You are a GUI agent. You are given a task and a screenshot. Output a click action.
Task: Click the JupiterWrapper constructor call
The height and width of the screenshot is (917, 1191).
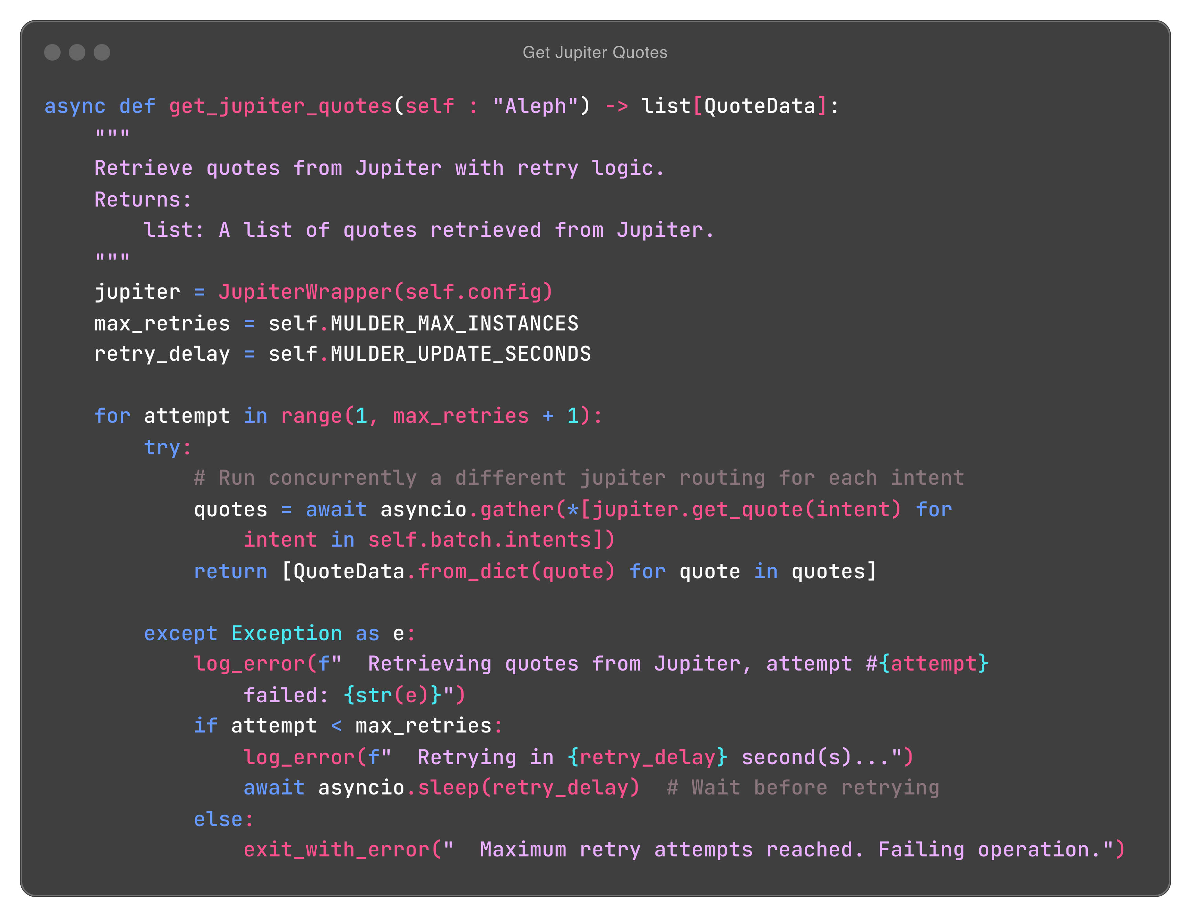point(305,292)
